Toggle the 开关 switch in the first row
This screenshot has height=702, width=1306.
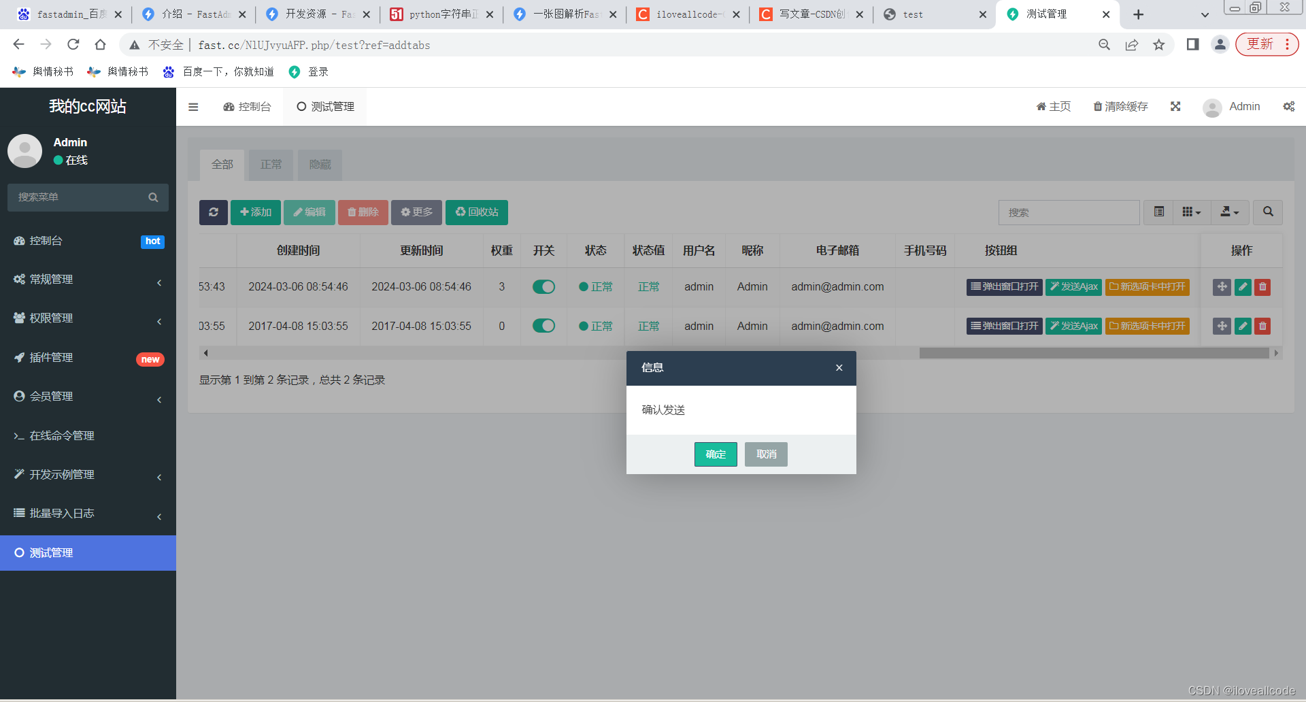click(543, 287)
